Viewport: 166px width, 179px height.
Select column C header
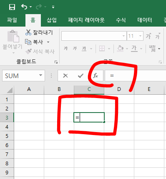click(x=89, y=89)
